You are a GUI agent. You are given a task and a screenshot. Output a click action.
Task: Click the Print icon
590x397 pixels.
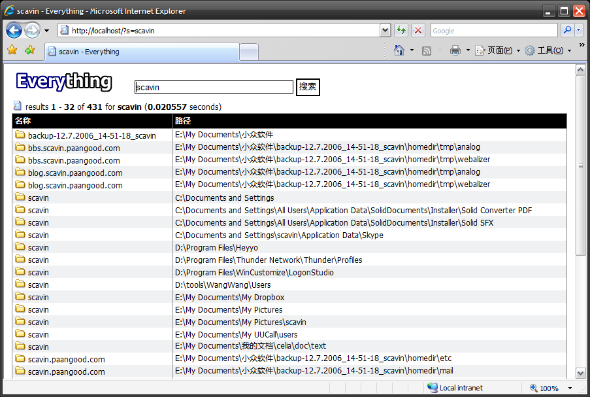click(455, 50)
